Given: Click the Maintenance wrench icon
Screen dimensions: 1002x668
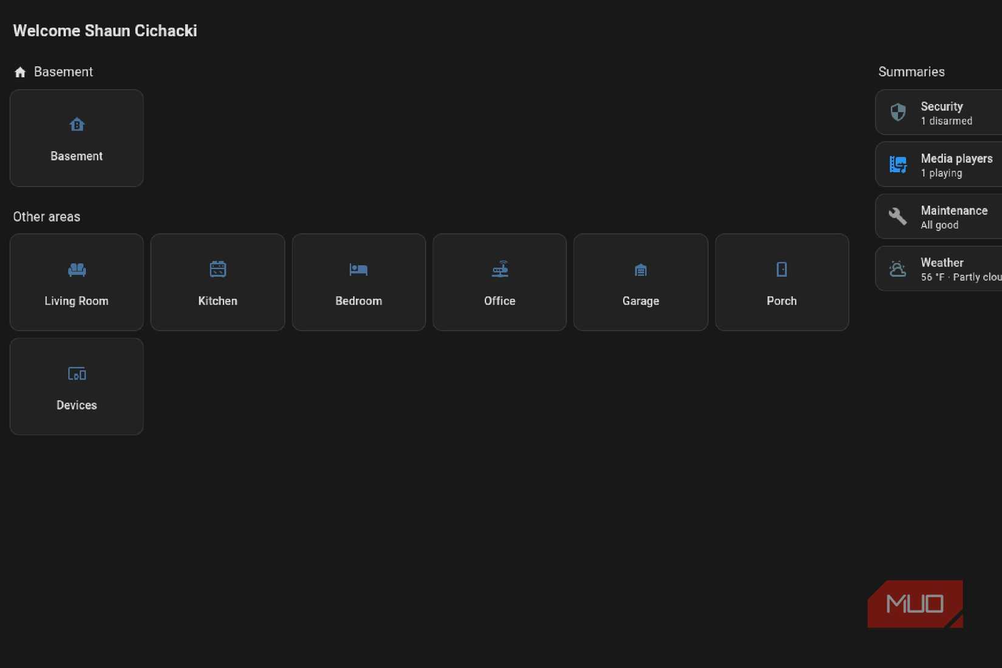Looking at the screenshot, I should (898, 216).
